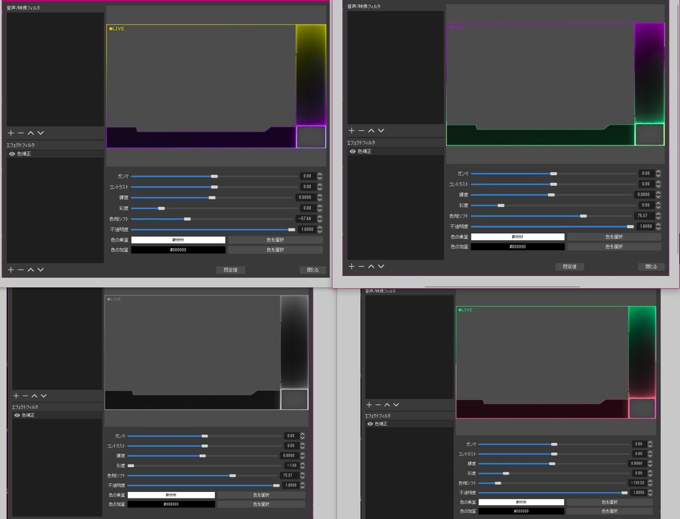Click the 彩度 slider showing -1.00
Viewport: 680px width, 519px height.
pos(205,465)
